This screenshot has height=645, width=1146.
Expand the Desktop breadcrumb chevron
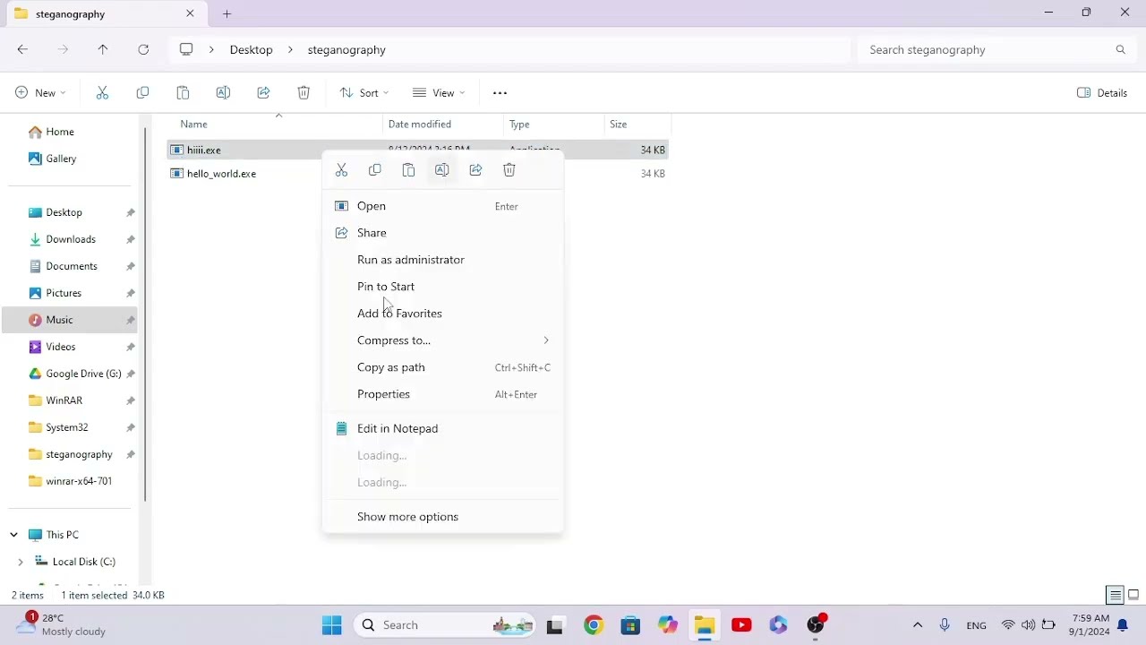(x=291, y=50)
